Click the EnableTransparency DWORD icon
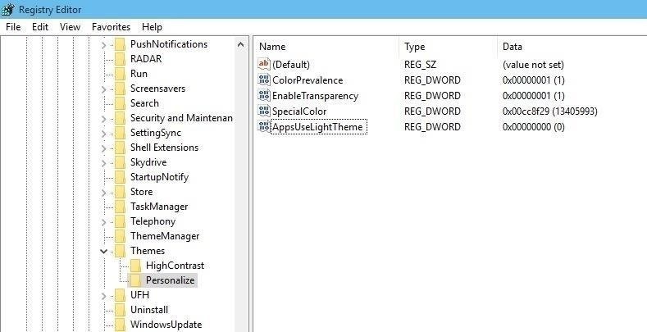This screenshot has width=647, height=332. click(x=264, y=96)
